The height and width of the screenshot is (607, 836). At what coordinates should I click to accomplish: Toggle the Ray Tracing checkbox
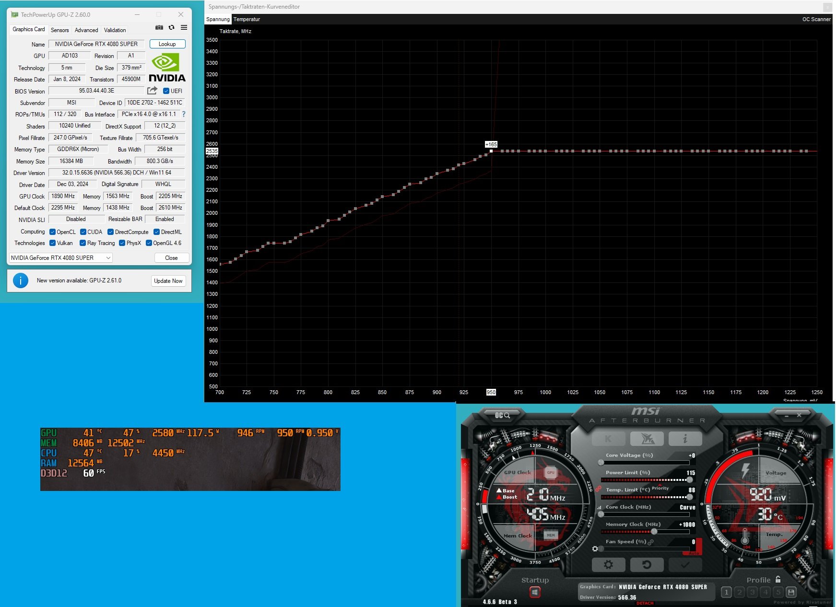82,243
